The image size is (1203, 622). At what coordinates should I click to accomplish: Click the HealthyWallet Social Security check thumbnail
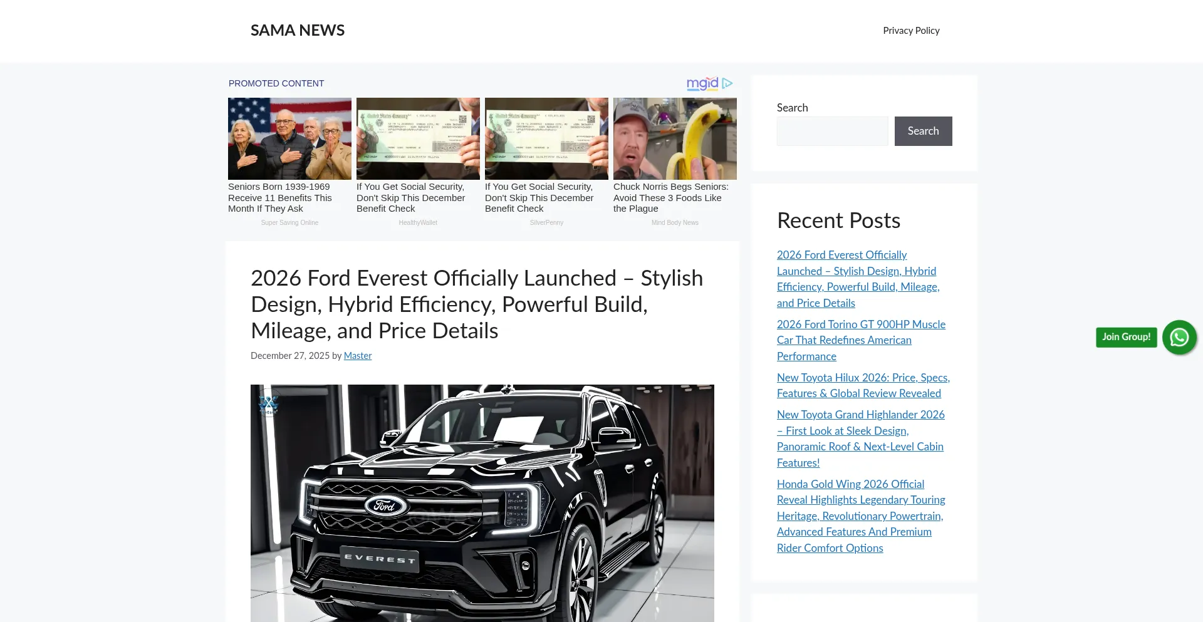click(418, 138)
